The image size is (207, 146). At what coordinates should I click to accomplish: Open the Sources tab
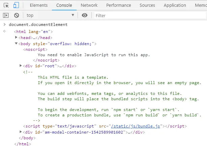click(x=147, y=5)
